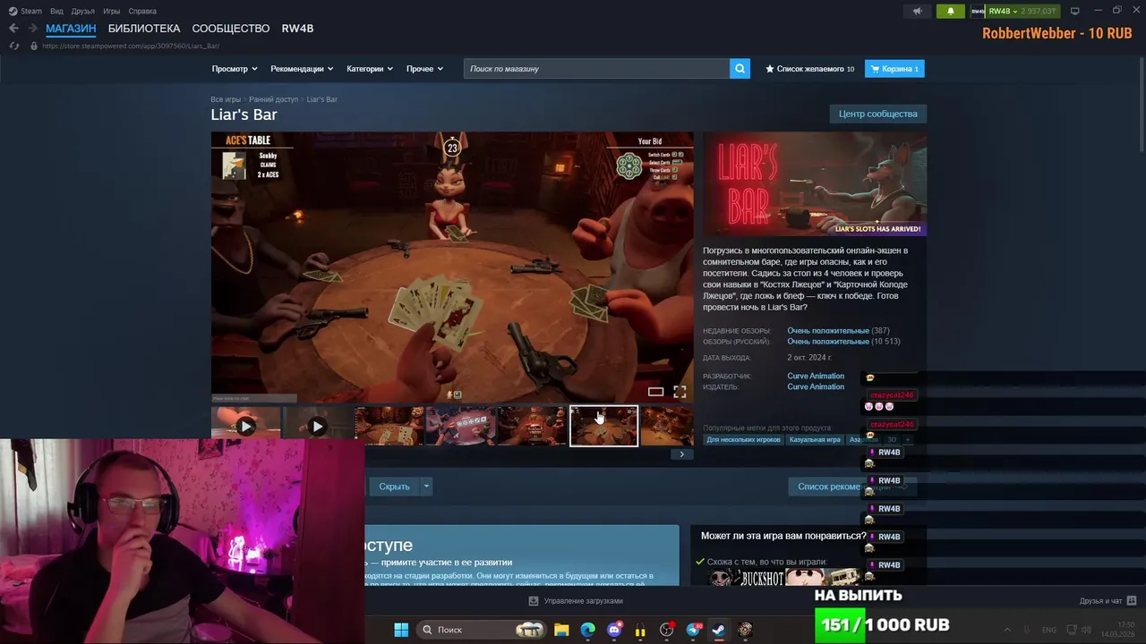Advance the thumbnail strip with the right arrow
Screen dimensions: 1146x644
point(681,454)
